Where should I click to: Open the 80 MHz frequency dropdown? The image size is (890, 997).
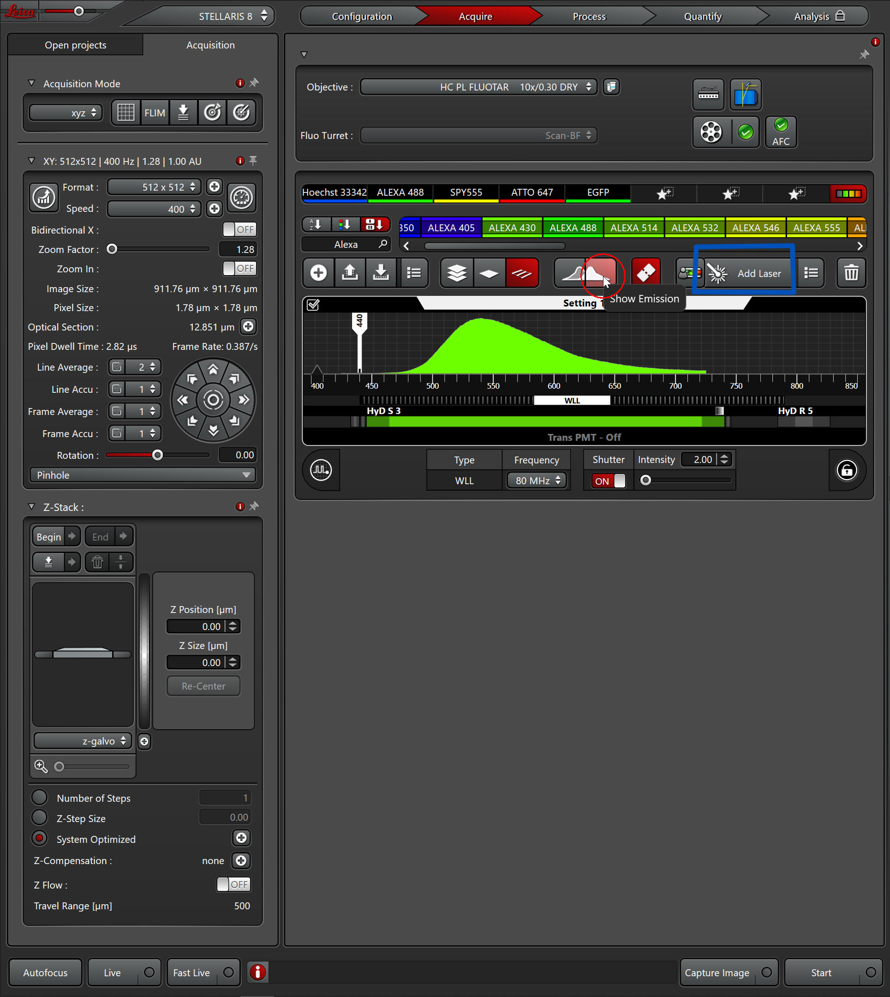(537, 481)
